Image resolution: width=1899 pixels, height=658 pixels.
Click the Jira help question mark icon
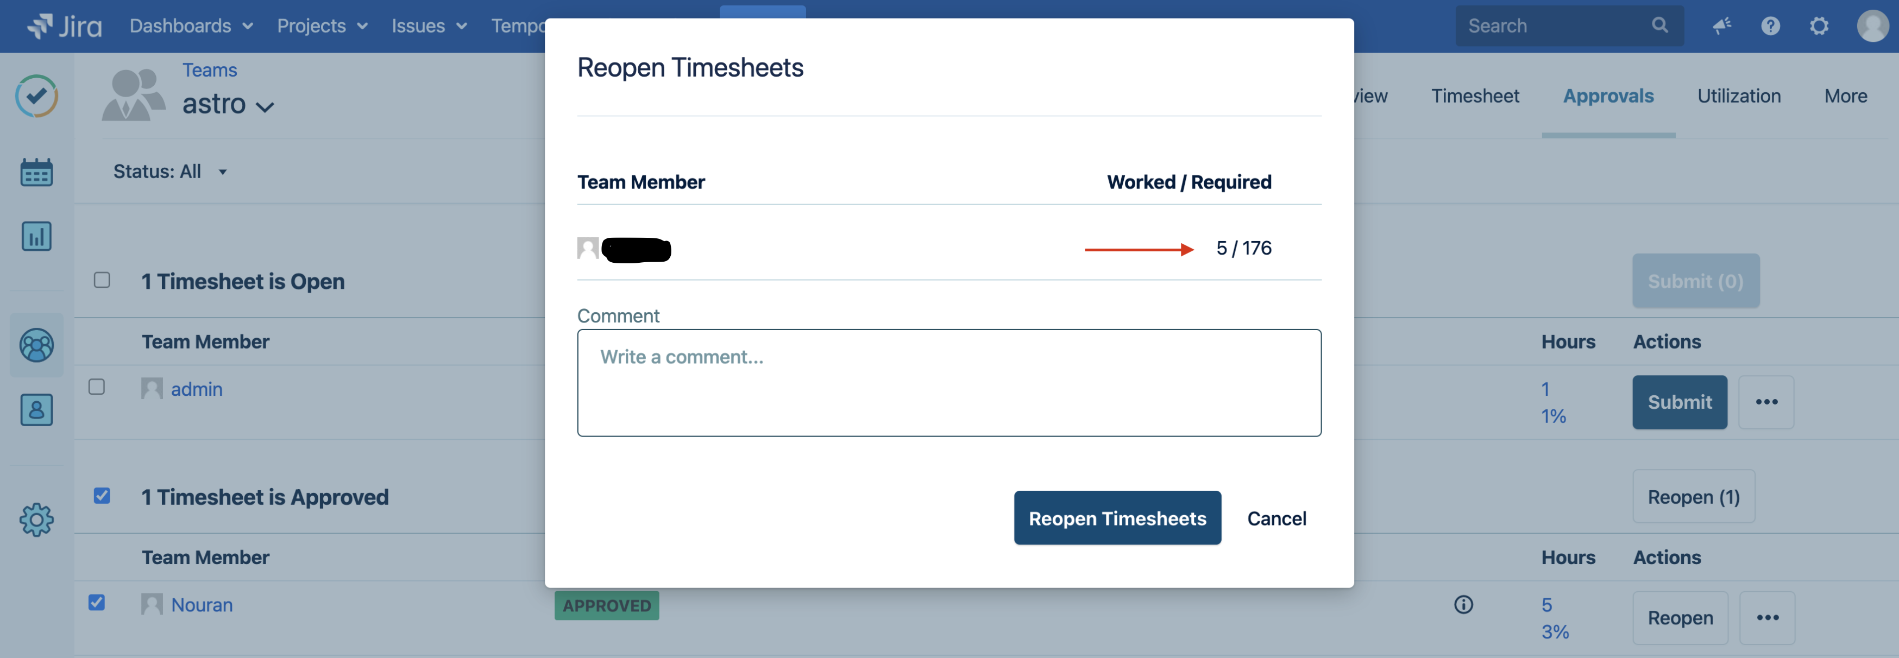tap(1770, 27)
